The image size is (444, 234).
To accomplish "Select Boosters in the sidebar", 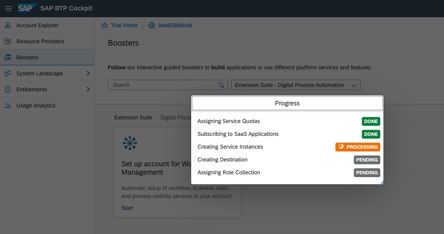I will [x=47, y=57].
